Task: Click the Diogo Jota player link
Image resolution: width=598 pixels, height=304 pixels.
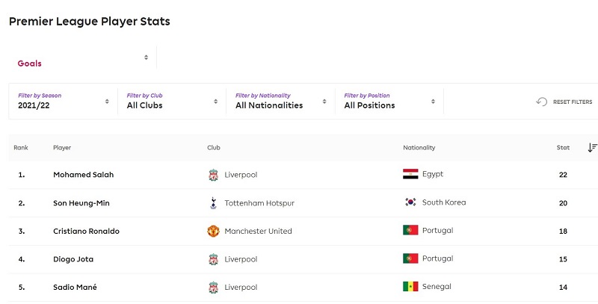Action: pos(75,259)
